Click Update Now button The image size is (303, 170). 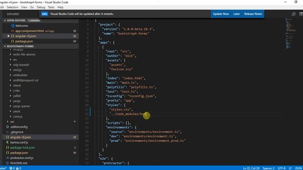221,14
